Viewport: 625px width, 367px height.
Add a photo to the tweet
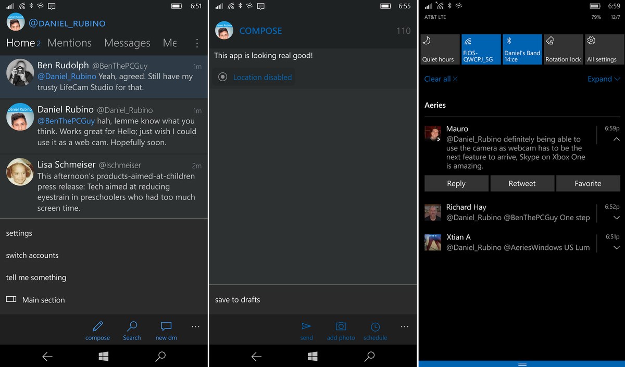(x=341, y=330)
